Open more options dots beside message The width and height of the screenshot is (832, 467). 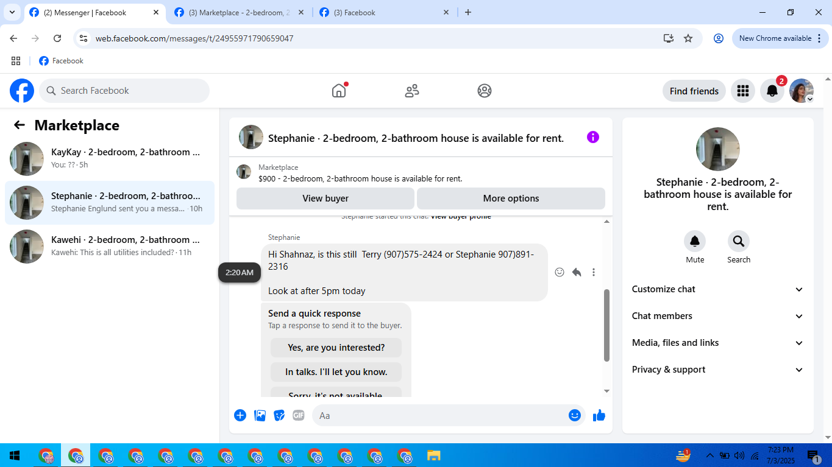tap(594, 272)
